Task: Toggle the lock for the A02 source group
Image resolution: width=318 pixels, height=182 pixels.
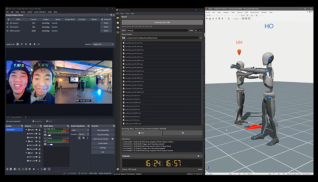Action: (40, 141)
